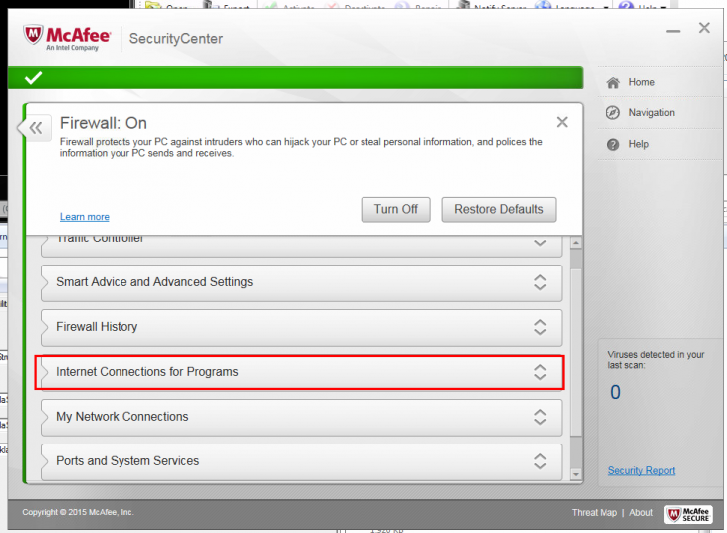Click the green status checkmark

click(34, 77)
